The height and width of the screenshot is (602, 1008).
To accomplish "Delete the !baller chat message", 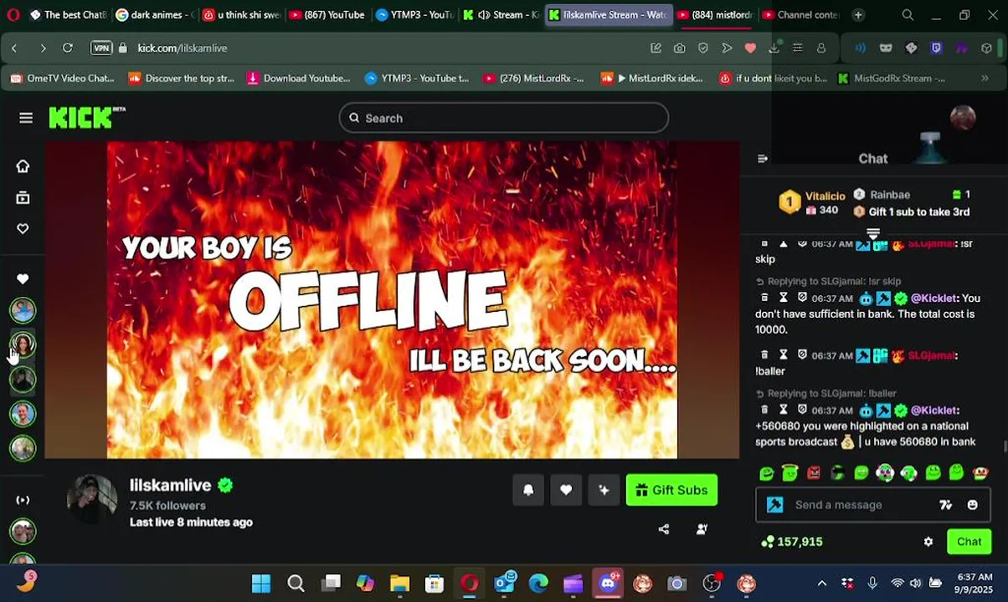I will coord(764,355).
